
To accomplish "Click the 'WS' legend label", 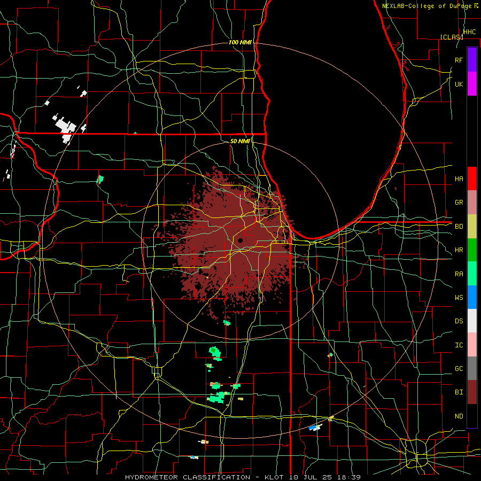I will point(459,298).
